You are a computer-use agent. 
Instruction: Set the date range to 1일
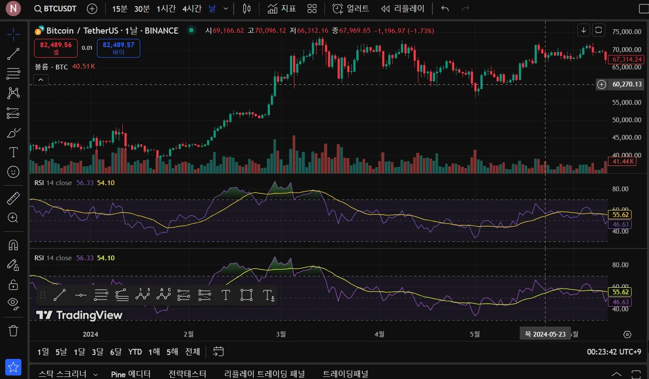coord(43,352)
